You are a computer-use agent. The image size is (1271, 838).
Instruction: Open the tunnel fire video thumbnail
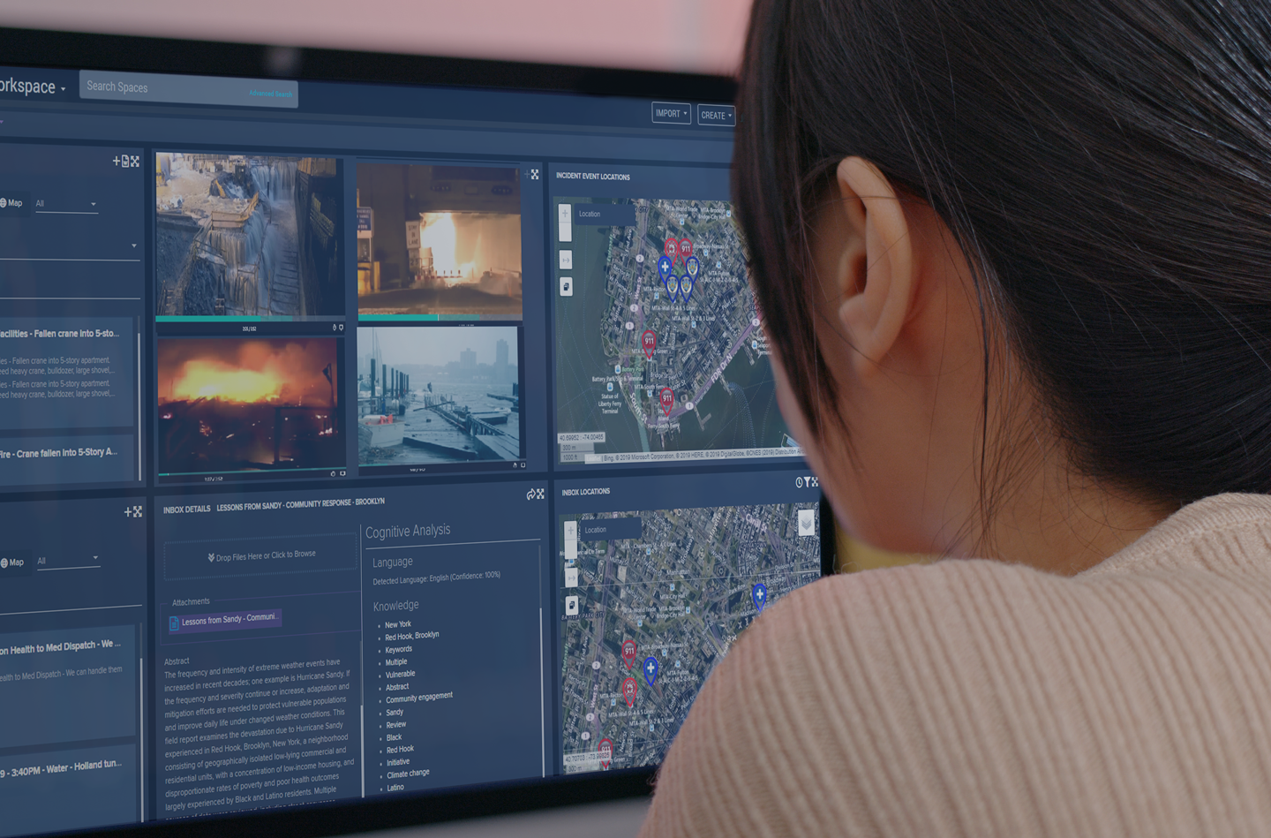click(439, 239)
